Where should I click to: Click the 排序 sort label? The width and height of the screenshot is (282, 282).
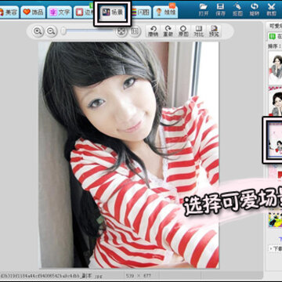275,46
